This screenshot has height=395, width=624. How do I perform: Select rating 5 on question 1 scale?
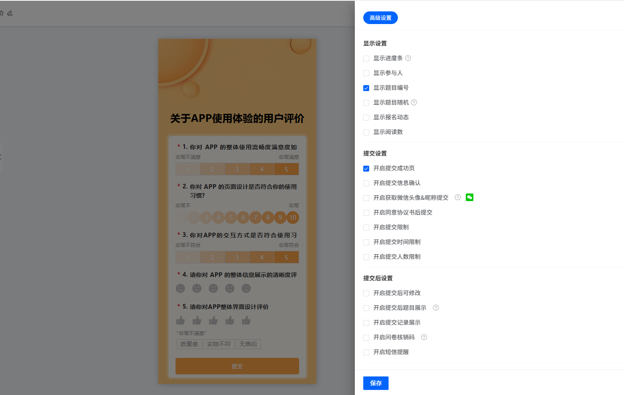tap(286, 169)
